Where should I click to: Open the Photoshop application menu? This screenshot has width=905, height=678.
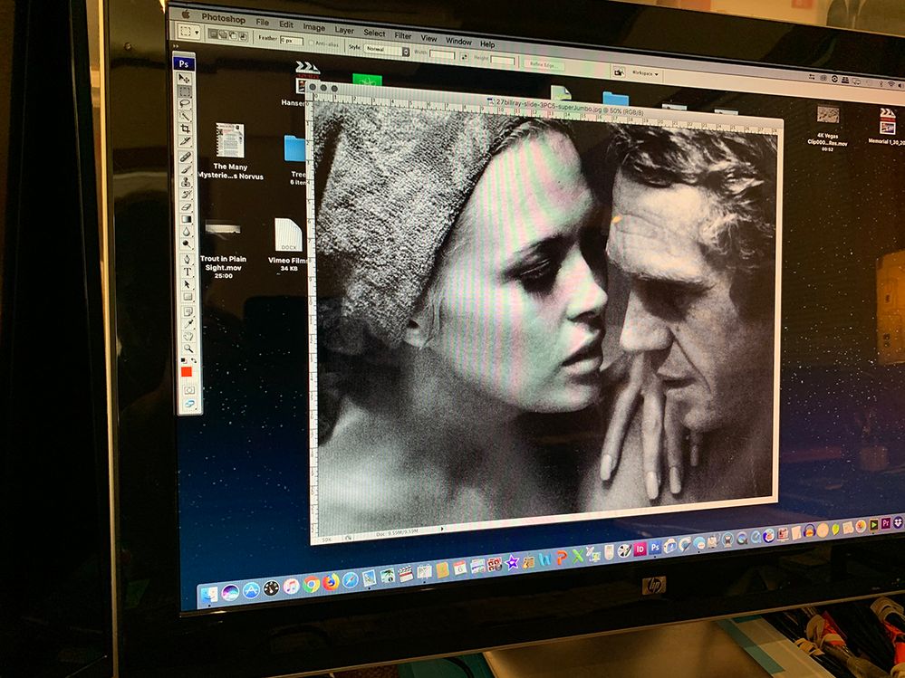[x=224, y=18]
